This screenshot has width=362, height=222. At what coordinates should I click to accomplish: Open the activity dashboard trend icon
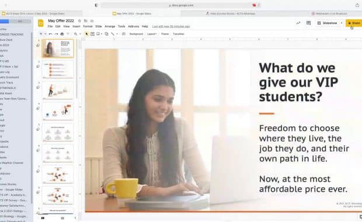[x=298, y=23]
